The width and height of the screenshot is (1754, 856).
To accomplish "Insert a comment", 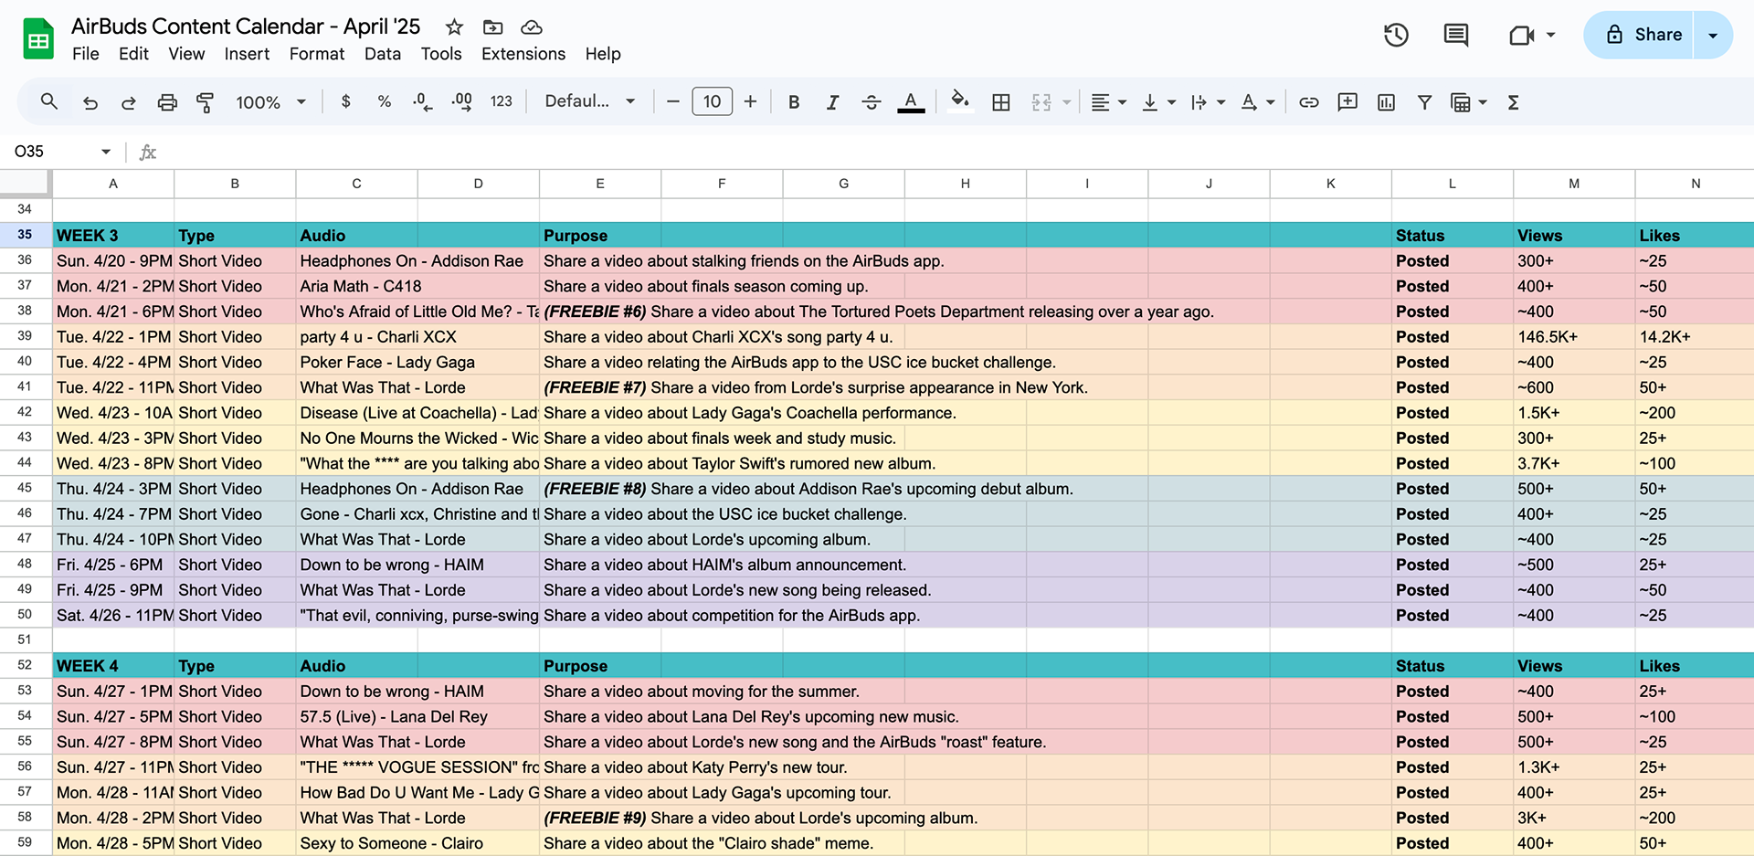I will pos(1347,101).
